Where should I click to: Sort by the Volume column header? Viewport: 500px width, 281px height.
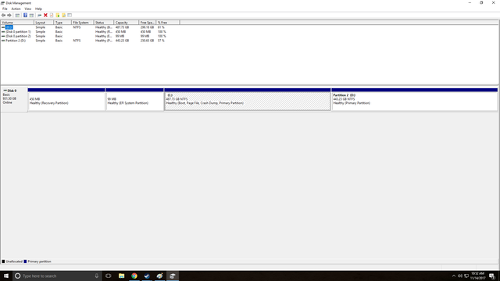tap(17, 23)
